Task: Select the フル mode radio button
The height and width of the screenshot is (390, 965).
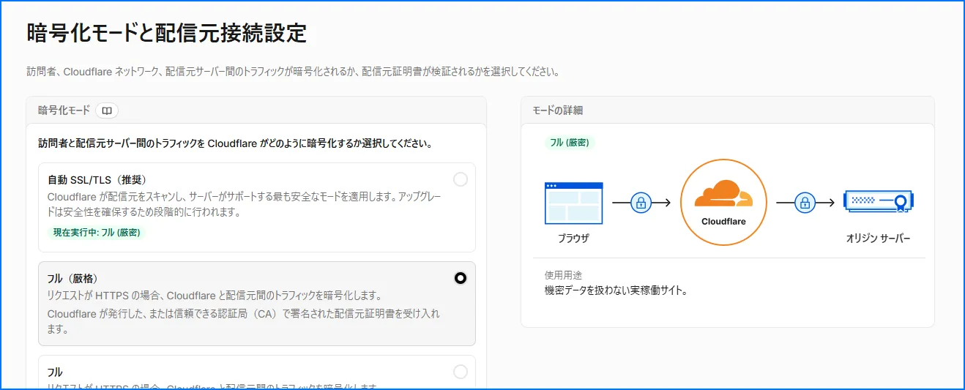Action: 461,372
